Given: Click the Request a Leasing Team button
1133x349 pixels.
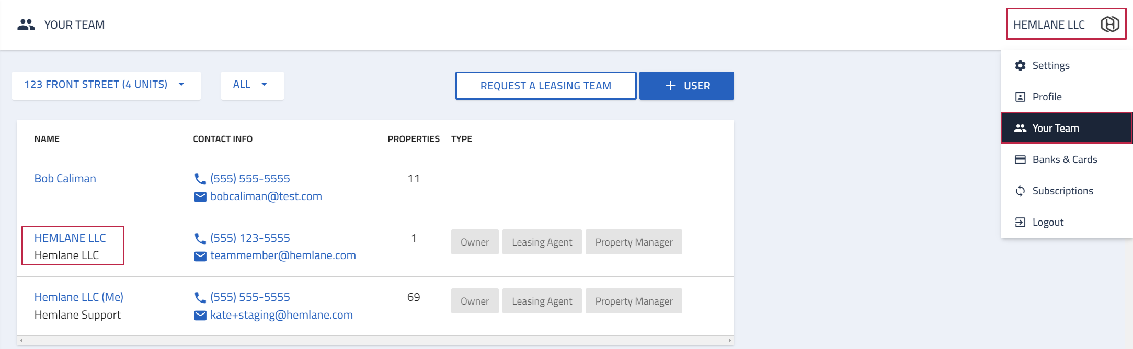Looking at the screenshot, I should pyautogui.click(x=546, y=86).
